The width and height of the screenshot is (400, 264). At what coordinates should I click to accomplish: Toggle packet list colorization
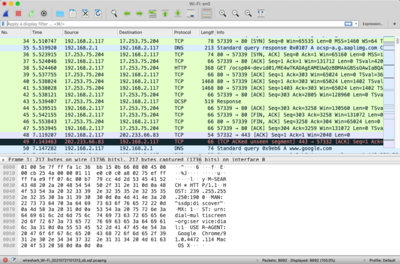[x=207, y=13]
